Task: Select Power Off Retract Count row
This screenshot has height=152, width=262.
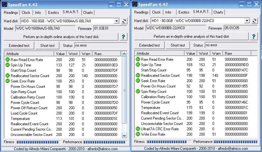Action: [x=63, y=108]
